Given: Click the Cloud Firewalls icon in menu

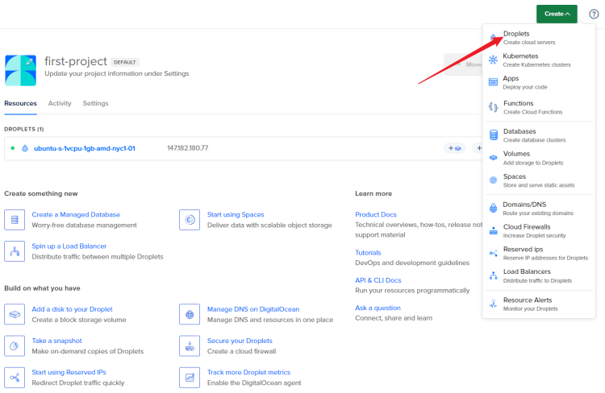Looking at the screenshot, I should tap(493, 230).
